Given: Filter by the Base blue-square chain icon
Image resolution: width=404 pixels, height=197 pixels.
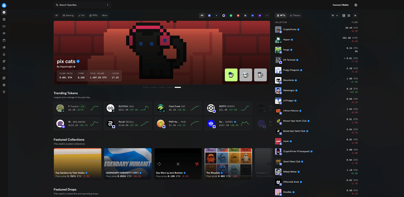Looking at the screenshot, I should [224, 16].
